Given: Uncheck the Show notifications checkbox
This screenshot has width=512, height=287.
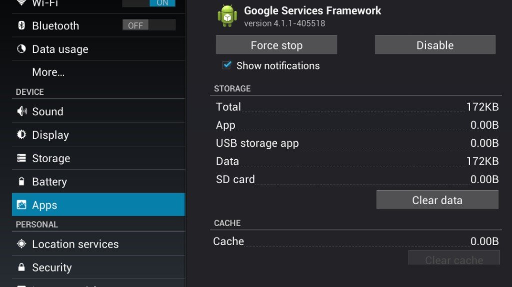Looking at the screenshot, I should point(227,65).
